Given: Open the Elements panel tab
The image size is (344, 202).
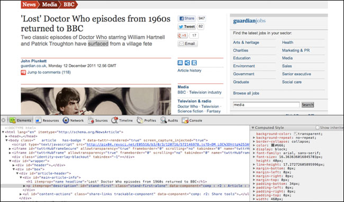Looking at the screenshot, I should 20,120.
